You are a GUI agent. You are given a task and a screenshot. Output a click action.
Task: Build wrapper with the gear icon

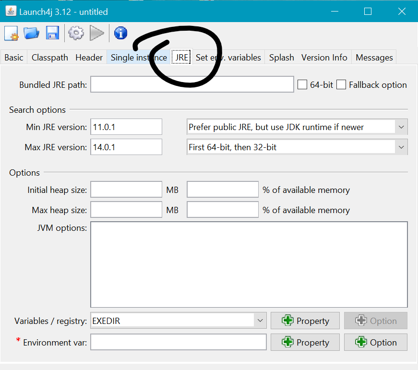pyautogui.click(x=76, y=33)
